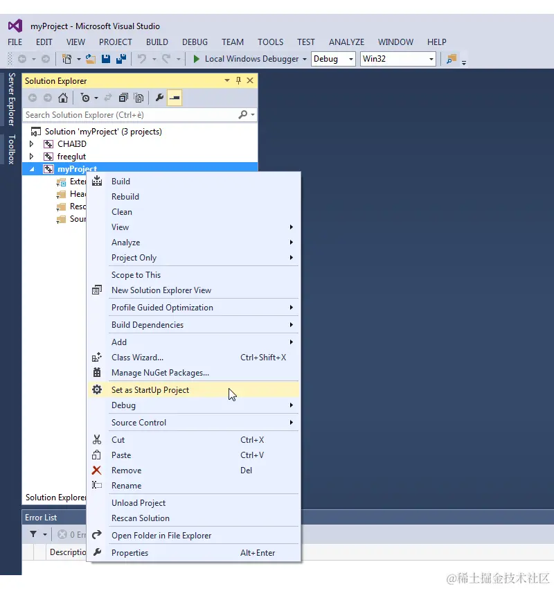Open the toolbar options overflow arrow

464,63
